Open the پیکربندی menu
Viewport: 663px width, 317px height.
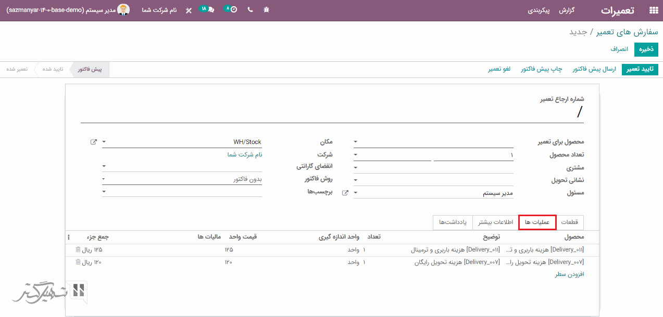tap(539, 10)
